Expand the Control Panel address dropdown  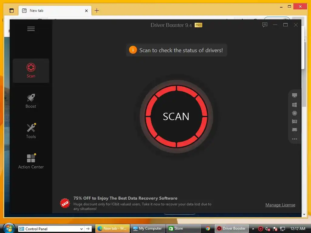(x=81, y=229)
